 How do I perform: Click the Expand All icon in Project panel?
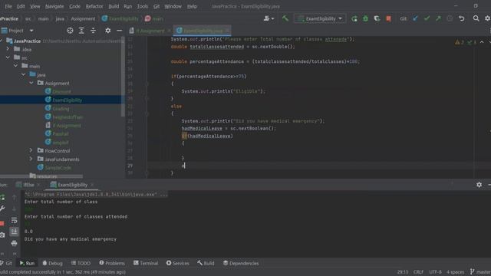coord(81,31)
